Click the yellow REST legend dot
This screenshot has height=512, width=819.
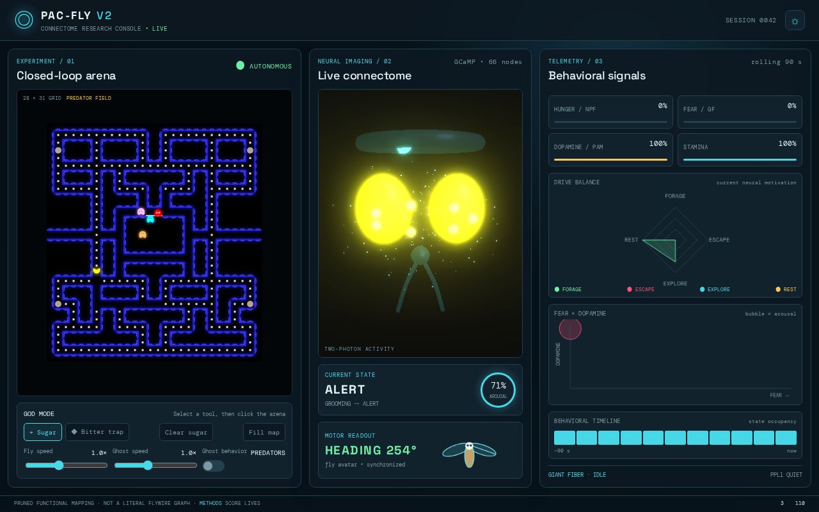(778, 289)
